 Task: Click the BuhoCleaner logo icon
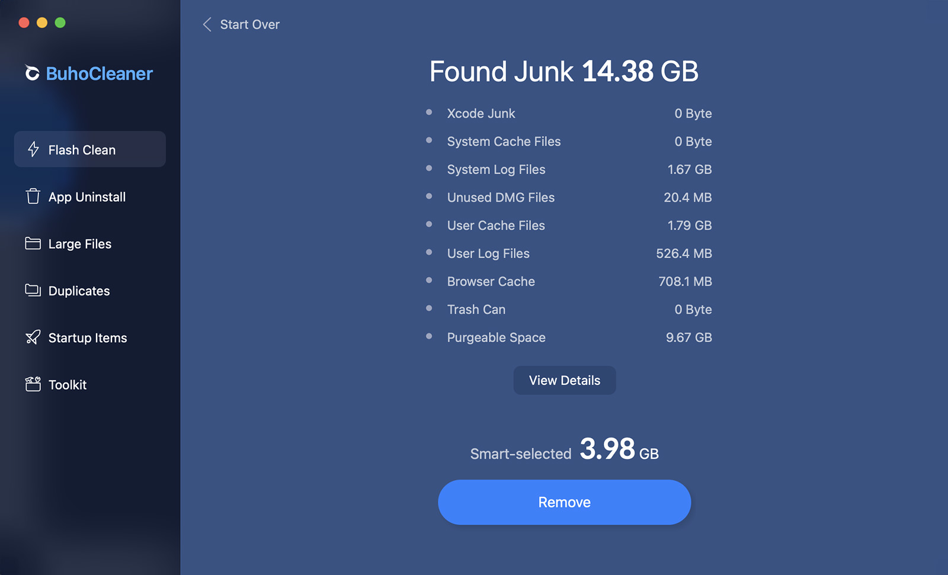click(x=32, y=73)
